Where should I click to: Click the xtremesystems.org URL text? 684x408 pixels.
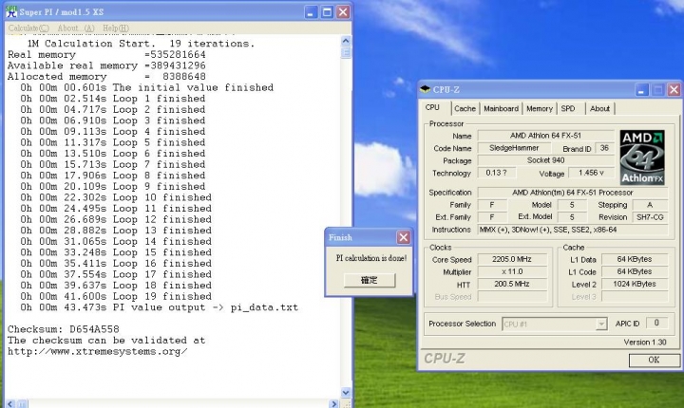(x=98, y=351)
